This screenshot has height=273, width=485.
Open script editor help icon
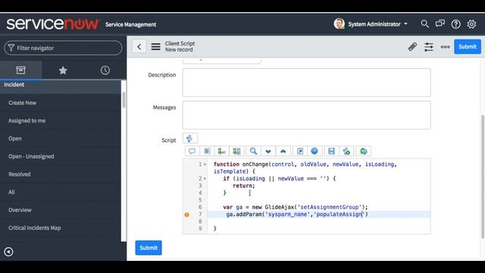pos(314,152)
